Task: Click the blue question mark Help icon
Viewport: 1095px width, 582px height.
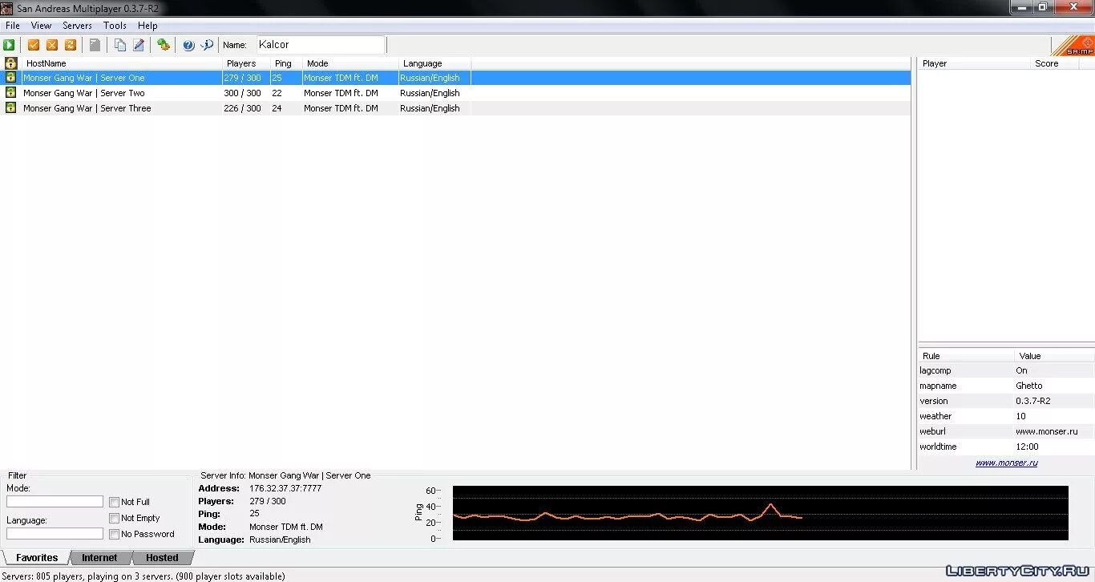Action: click(x=188, y=45)
